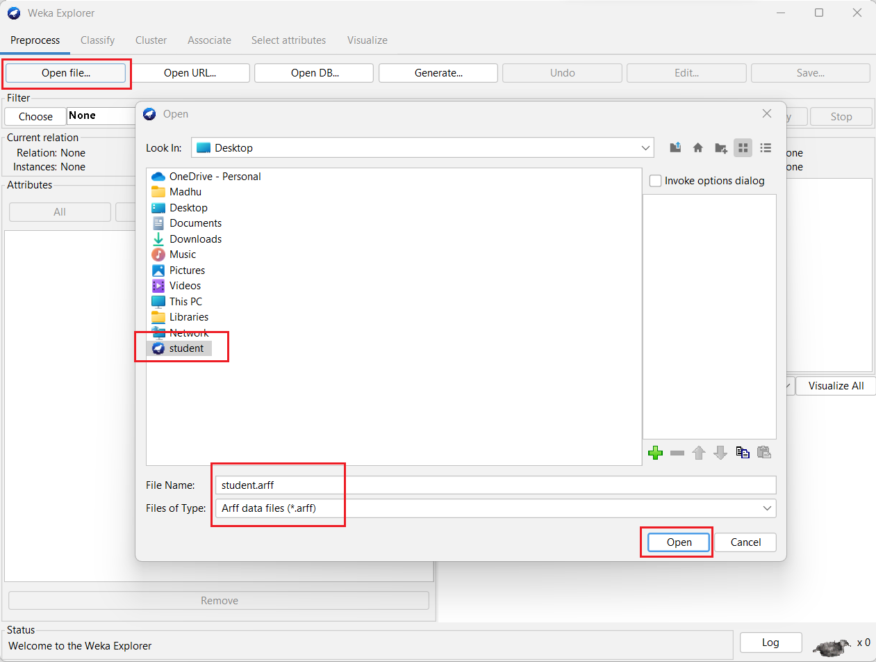
Task: Click the Up One Level folder icon
Action: click(x=675, y=147)
